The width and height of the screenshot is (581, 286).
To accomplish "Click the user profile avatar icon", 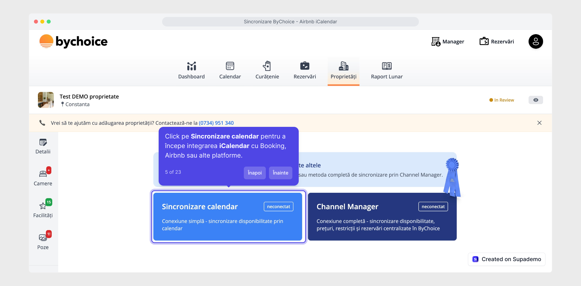I will click(x=535, y=42).
